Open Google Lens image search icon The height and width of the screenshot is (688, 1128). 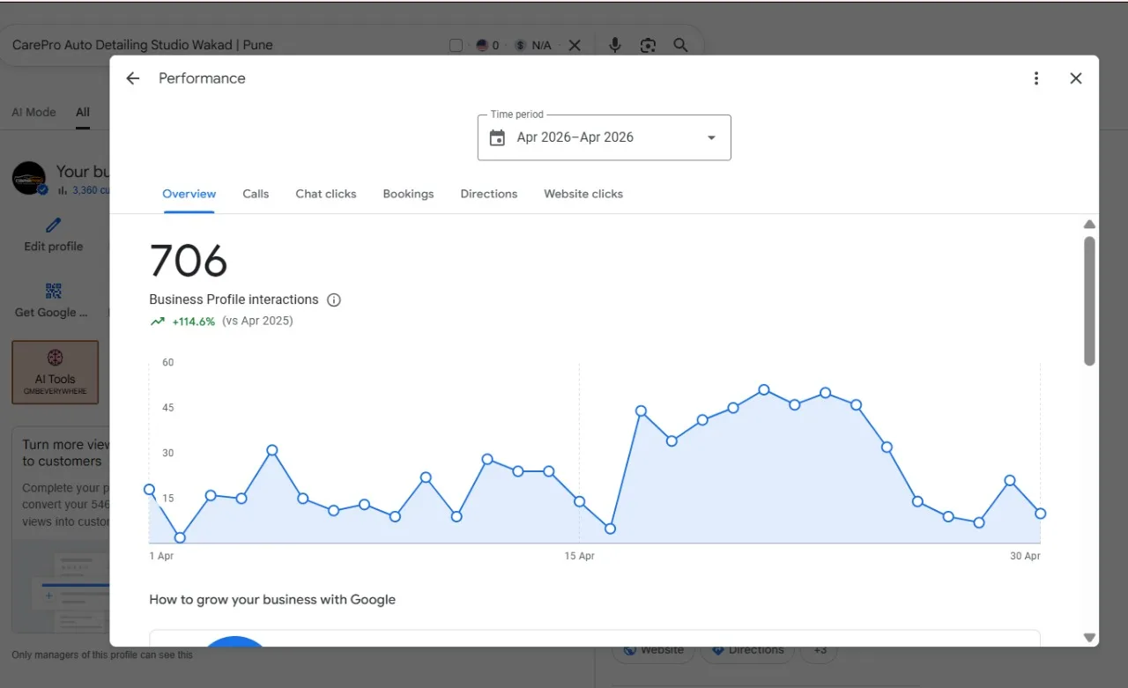pos(648,45)
